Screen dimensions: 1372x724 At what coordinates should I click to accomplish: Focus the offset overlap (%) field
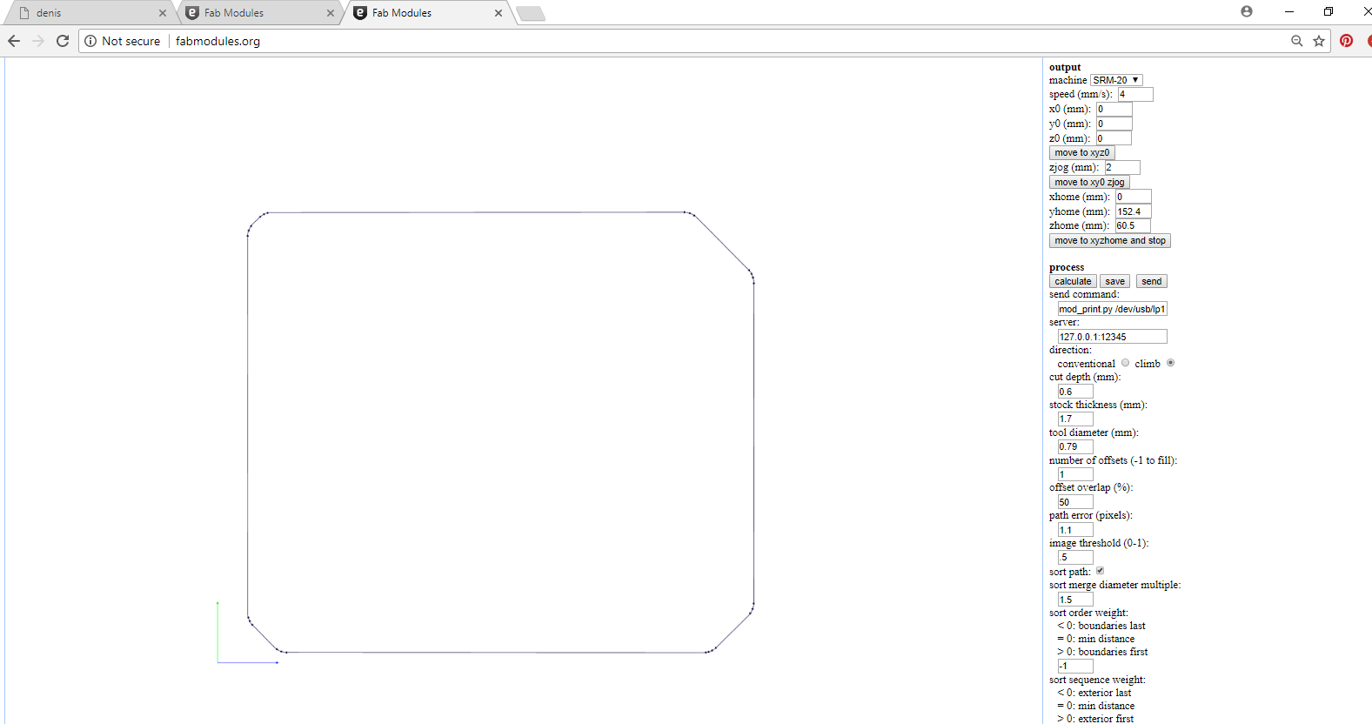point(1075,502)
